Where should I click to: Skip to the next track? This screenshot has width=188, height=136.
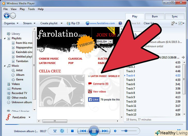tap(105, 131)
